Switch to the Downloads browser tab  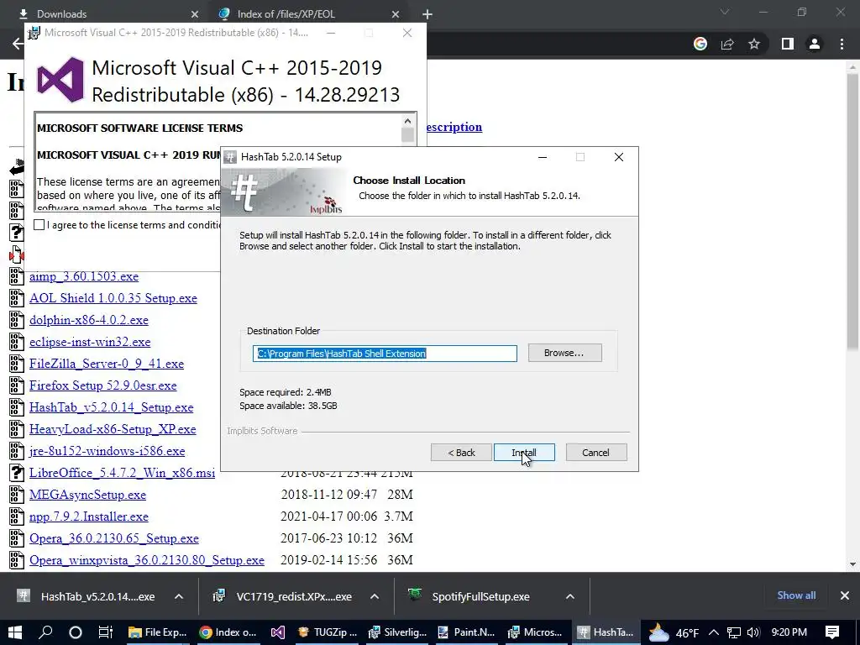click(x=62, y=13)
